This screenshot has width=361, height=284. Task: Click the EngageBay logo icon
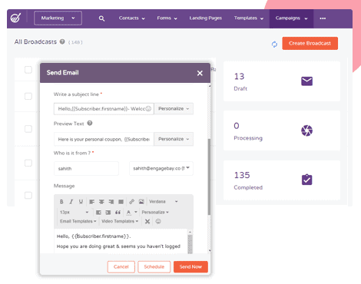(x=15, y=18)
